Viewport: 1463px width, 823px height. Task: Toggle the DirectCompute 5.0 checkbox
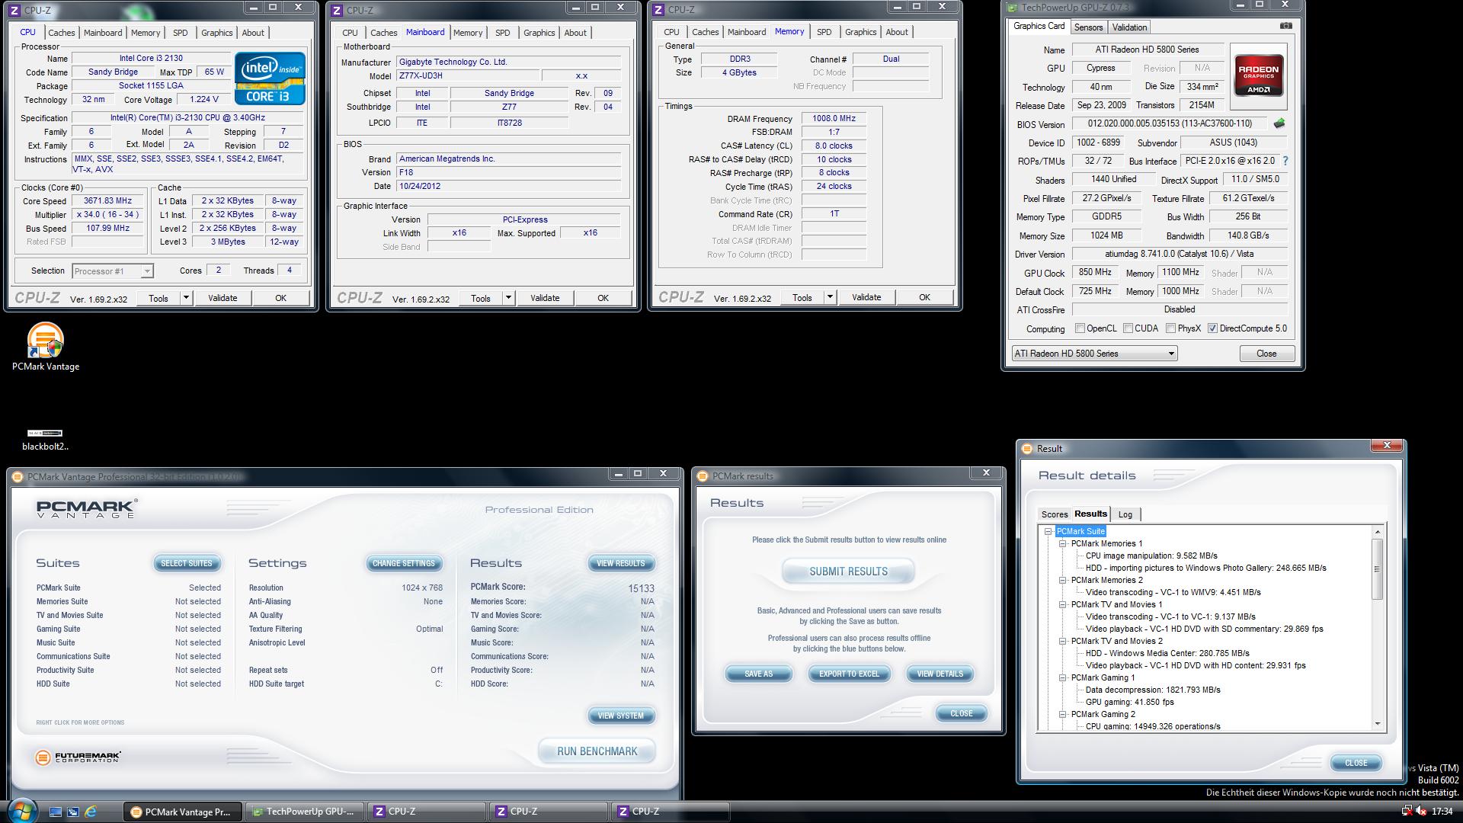1212,328
